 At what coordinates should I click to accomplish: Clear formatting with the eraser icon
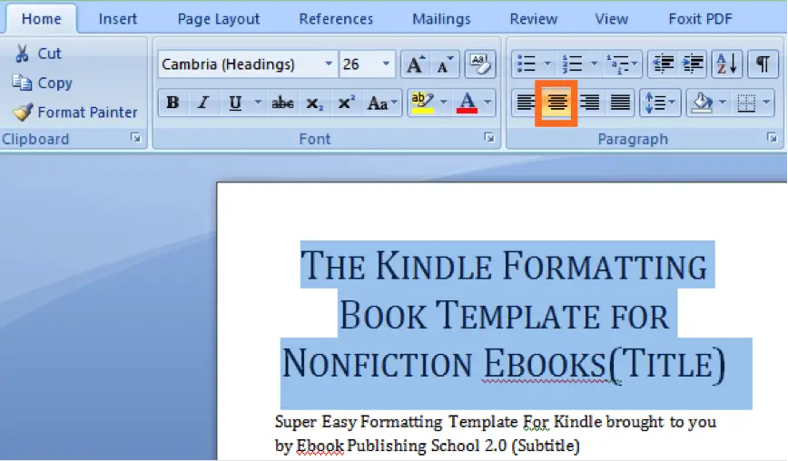pos(479,64)
